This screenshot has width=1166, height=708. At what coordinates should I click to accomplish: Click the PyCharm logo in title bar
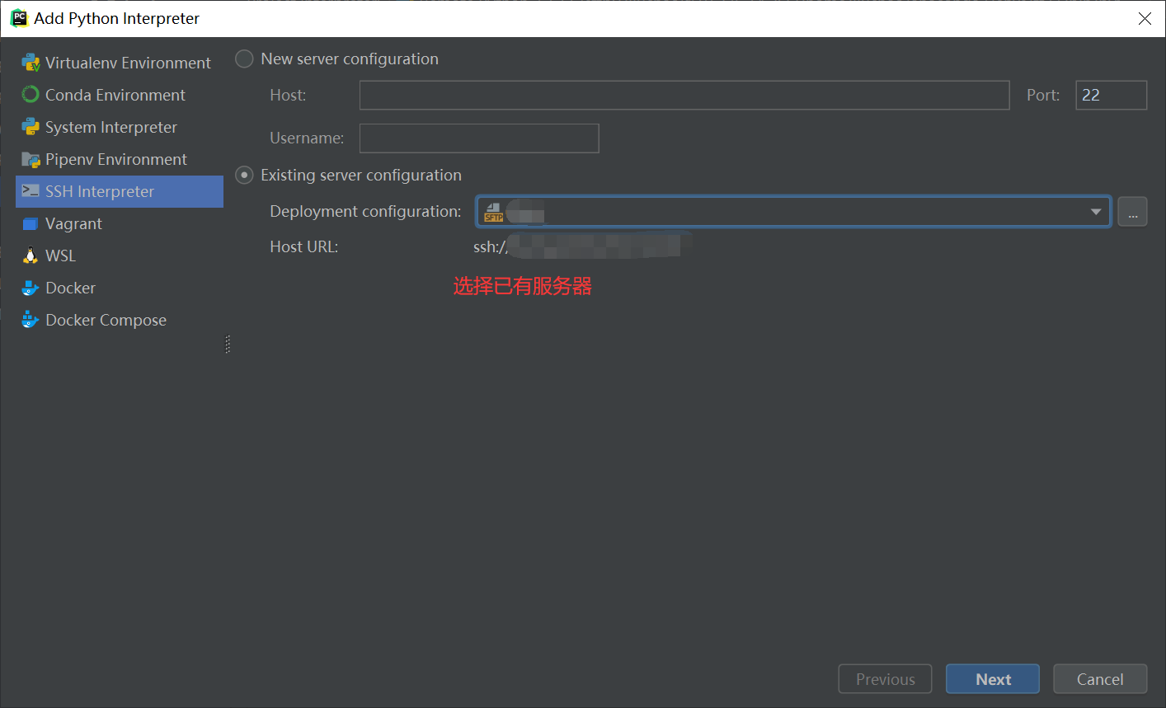click(x=18, y=18)
